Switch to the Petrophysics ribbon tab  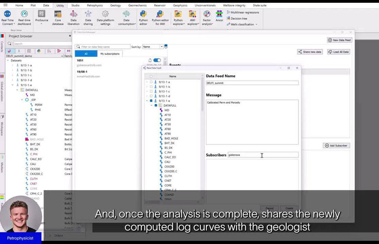point(95,5)
